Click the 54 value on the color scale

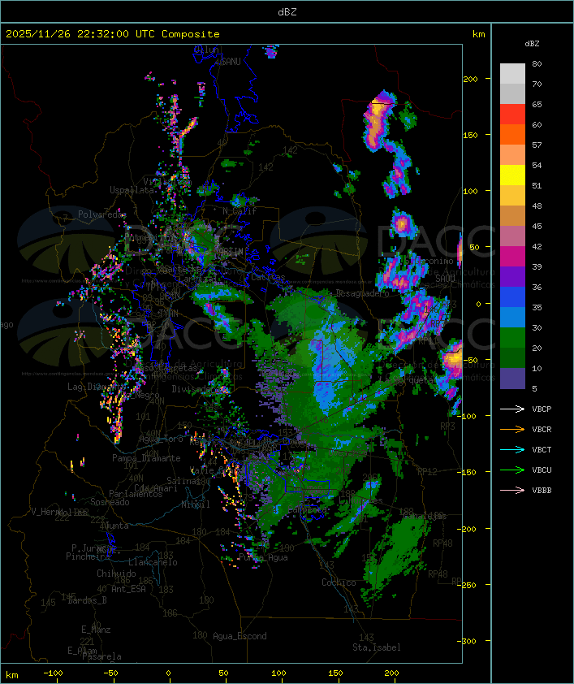(537, 166)
